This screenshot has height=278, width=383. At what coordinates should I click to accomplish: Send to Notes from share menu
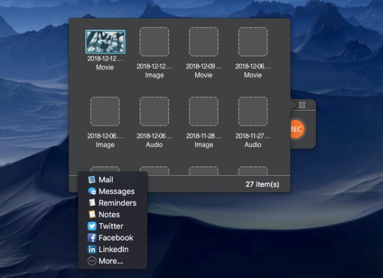[113, 215]
